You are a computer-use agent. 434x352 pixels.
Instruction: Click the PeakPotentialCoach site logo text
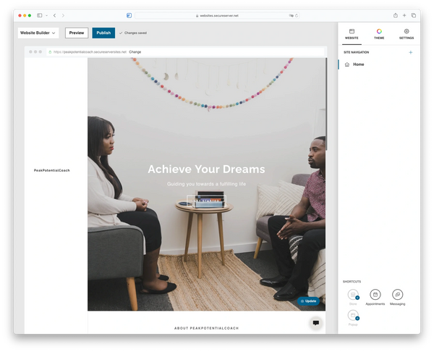coord(52,170)
